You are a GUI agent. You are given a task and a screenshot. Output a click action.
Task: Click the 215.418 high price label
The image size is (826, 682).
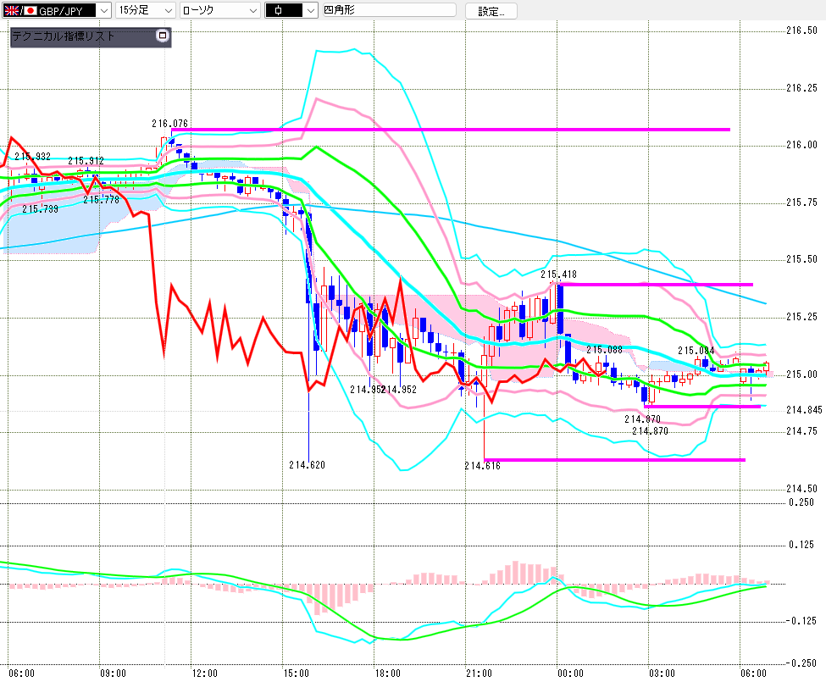point(558,274)
